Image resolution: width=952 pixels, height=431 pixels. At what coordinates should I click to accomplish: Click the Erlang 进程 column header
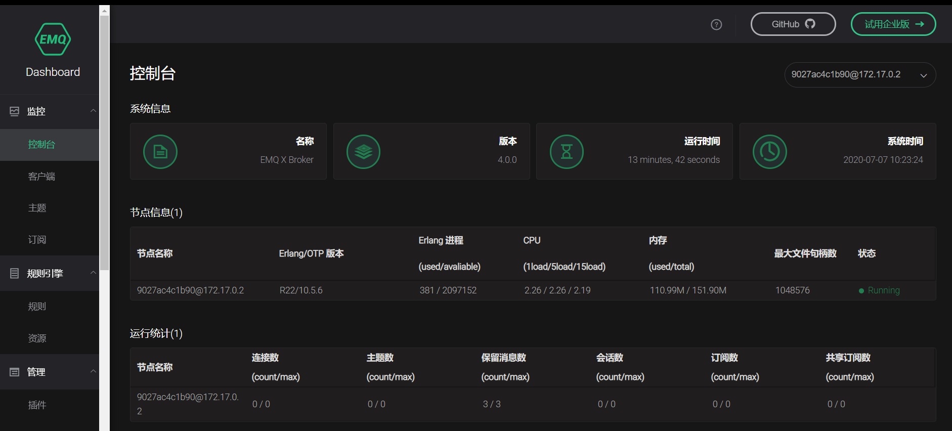tap(441, 240)
